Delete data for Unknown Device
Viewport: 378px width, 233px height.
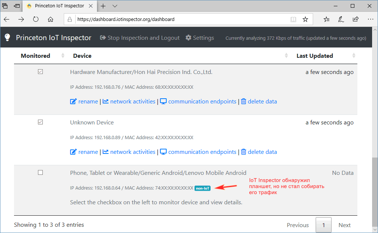(x=259, y=152)
